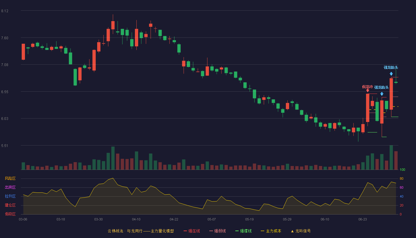
Task: Select the 出货区 zone label
Action: click(x=10, y=187)
